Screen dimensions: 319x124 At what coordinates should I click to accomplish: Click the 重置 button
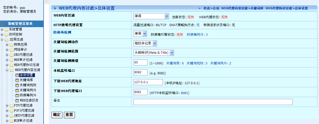(x=69, y=115)
